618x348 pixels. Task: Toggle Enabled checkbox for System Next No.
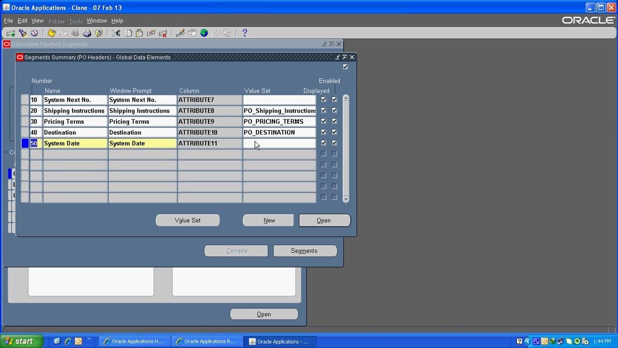click(x=334, y=100)
